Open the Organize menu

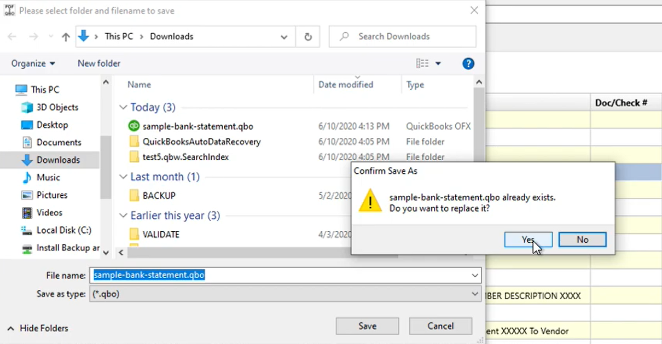pyautogui.click(x=33, y=63)
